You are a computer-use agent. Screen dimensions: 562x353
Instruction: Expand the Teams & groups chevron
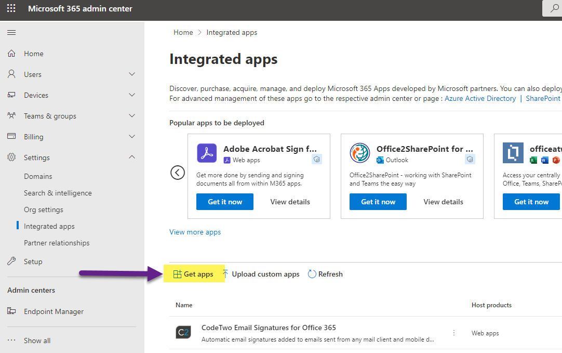click(132, 115)
